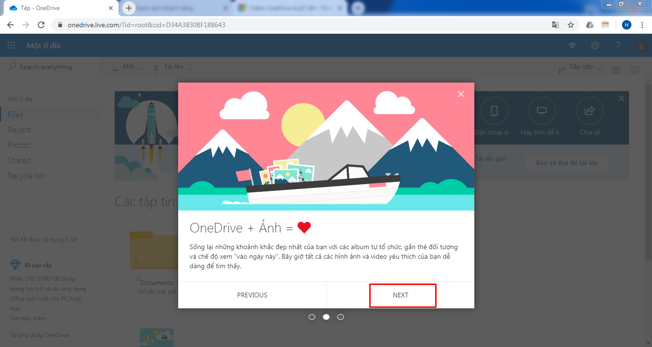
Task: Select the first carousel page dot
Action: click(312, 316)
